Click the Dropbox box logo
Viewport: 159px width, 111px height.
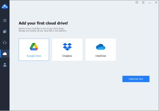click(x=67, y=47)
